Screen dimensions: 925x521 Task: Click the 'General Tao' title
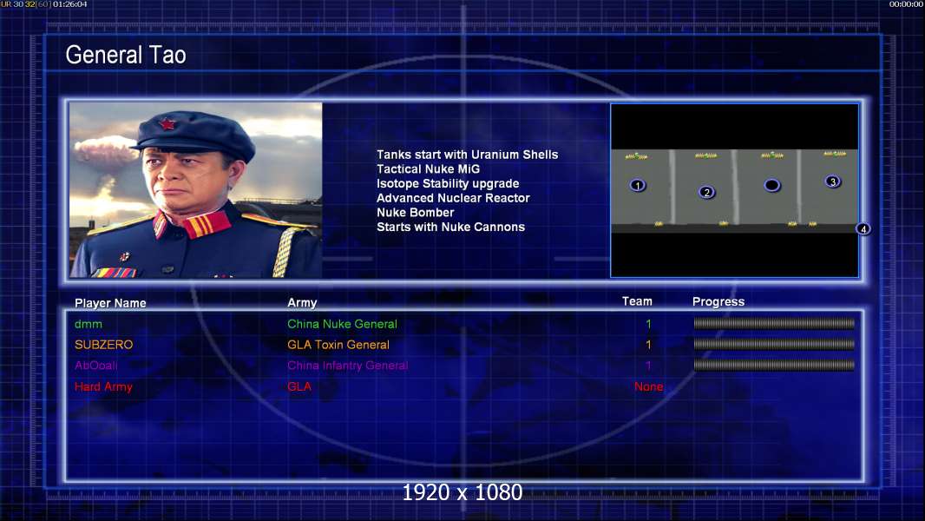(x=126, y=55)
